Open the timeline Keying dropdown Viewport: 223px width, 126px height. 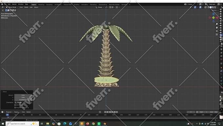[x=17, y=112]
